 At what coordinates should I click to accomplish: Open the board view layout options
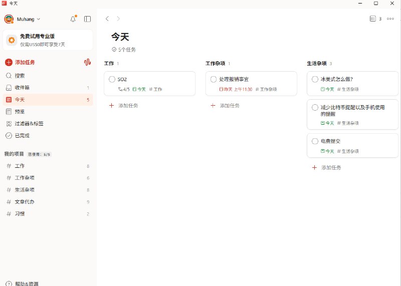point(375,19)
